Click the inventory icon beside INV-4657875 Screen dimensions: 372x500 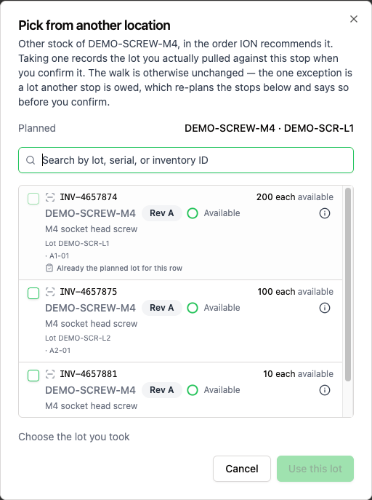[x=50, y=292]
